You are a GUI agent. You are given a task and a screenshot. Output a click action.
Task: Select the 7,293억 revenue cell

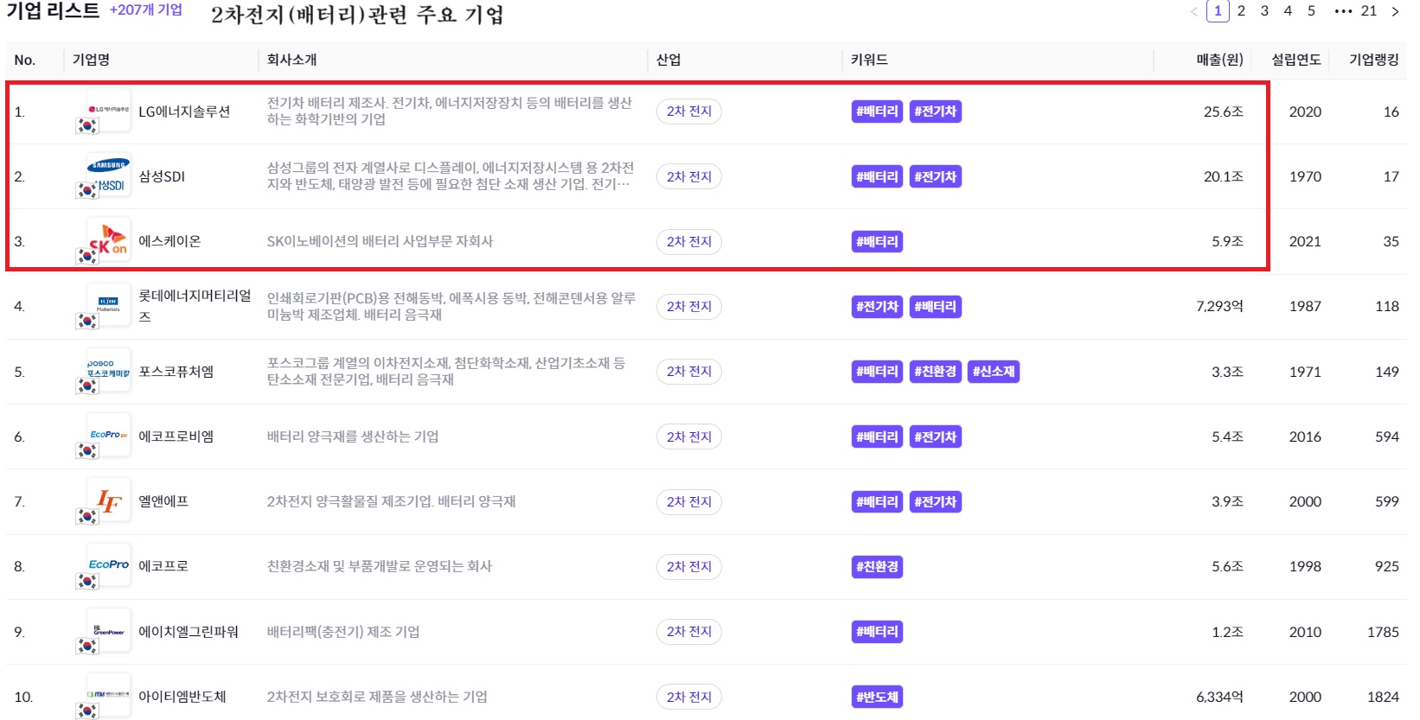(1219, 306)
